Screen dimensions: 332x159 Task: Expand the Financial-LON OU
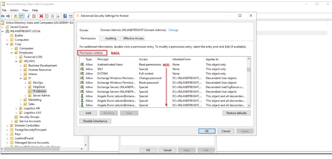[x=16, y=57]
